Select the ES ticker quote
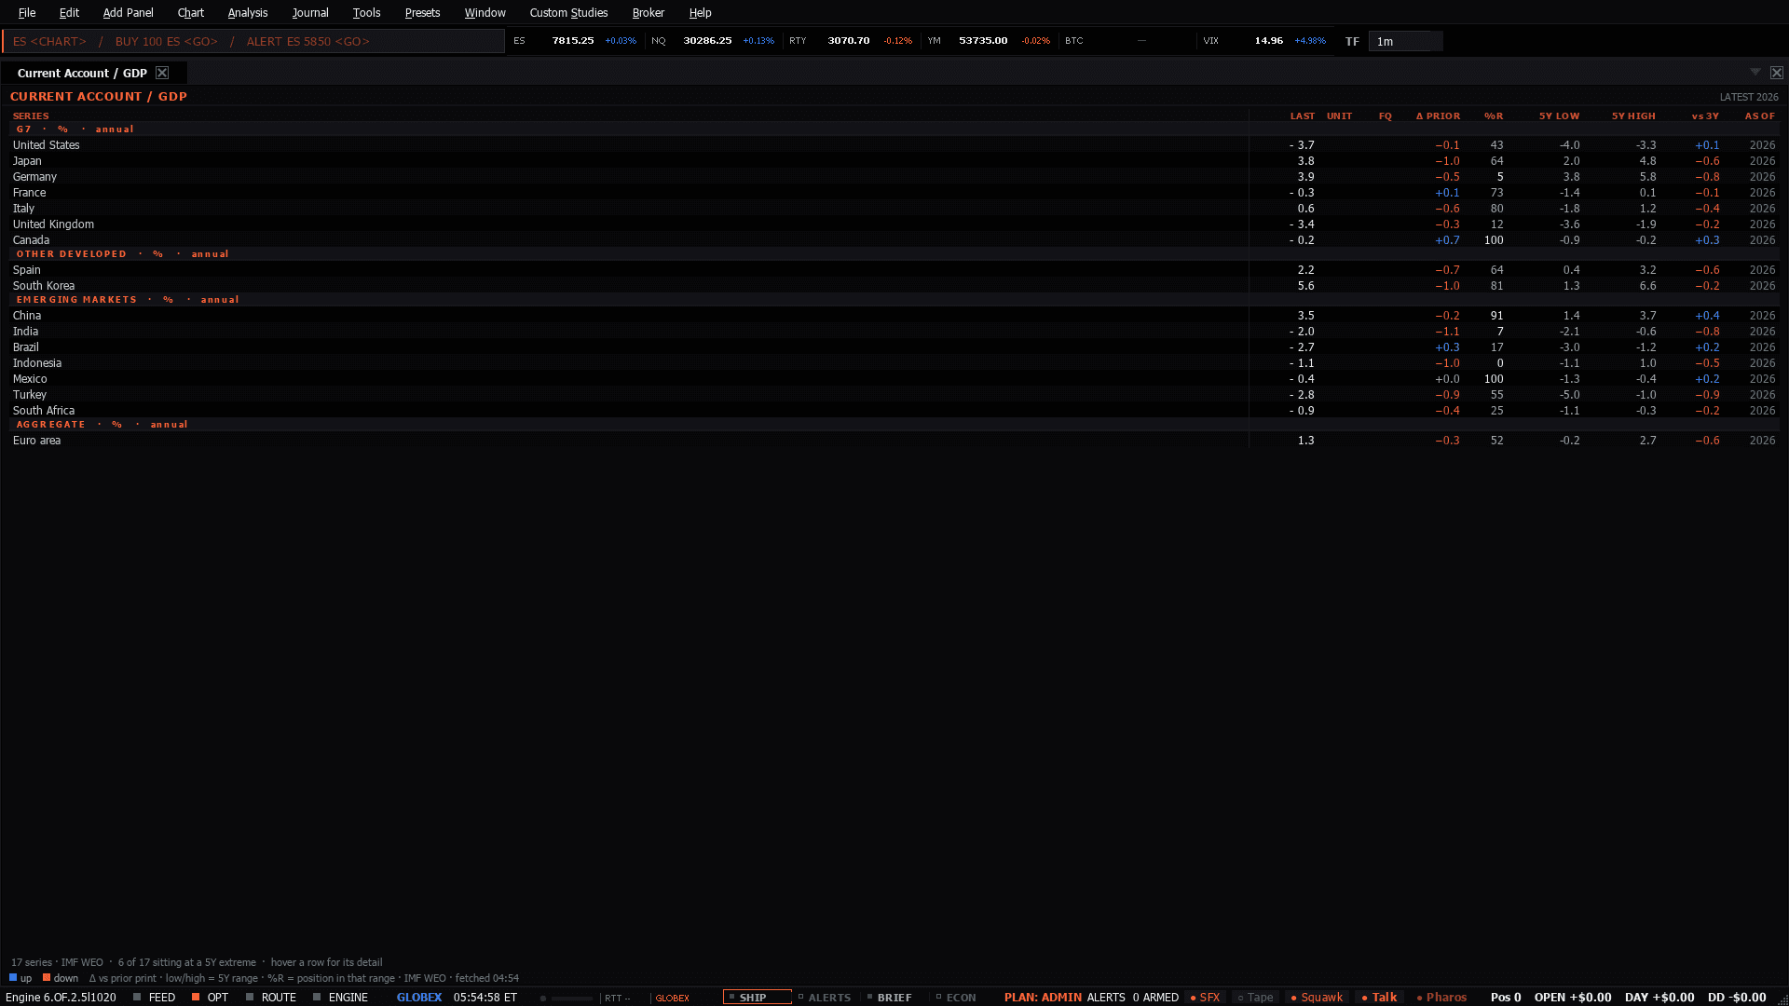Viewport: 1789px width, 1006px height. pos(575,41)
